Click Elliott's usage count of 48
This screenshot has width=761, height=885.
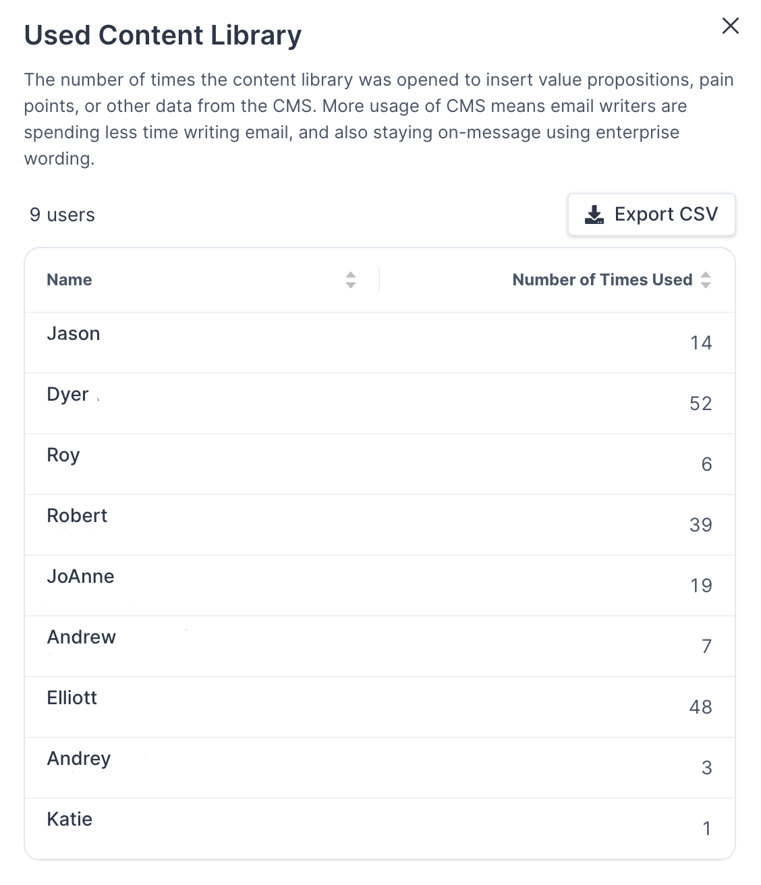click(x=701, y=707)
